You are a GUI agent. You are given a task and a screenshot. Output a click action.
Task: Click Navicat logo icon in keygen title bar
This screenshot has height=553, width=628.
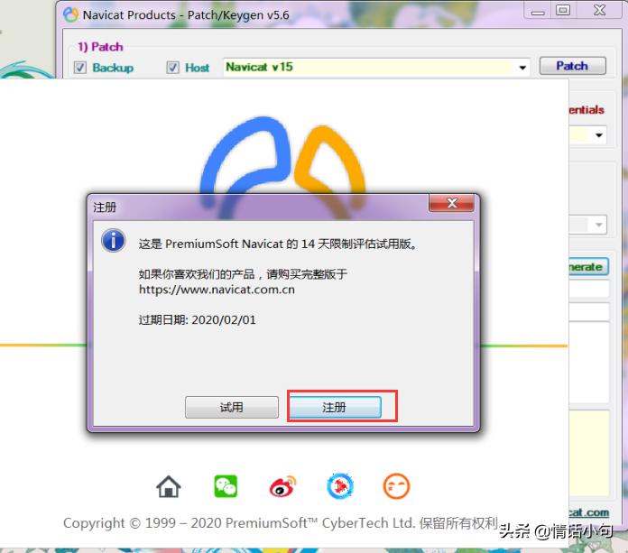71,14
